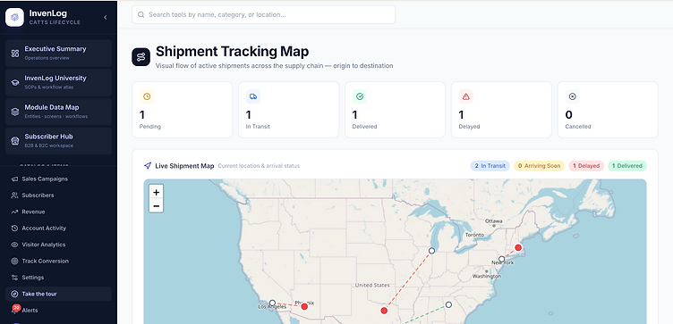The image size is (673, 324).
Task: Select the In Transit stat card
Action: pos(288,110)
